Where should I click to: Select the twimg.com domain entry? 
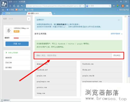tap(56, 93)
